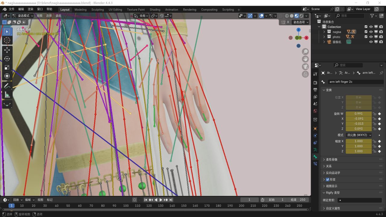Toggle the Deform (形变) checkbox
Screen dimensions: 386x217
point(327,180)
